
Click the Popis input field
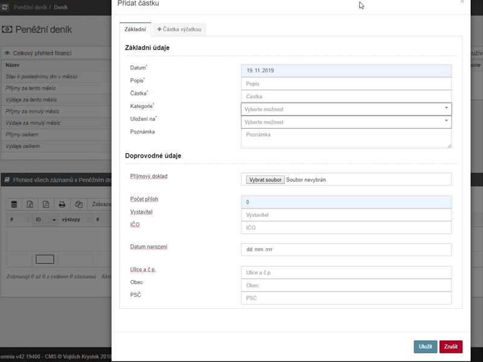(x=346, y=84)
